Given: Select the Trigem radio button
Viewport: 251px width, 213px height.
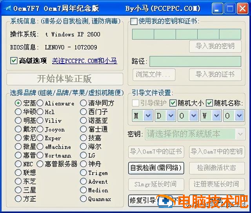Looking at the screenshot, I should (84, 173).
